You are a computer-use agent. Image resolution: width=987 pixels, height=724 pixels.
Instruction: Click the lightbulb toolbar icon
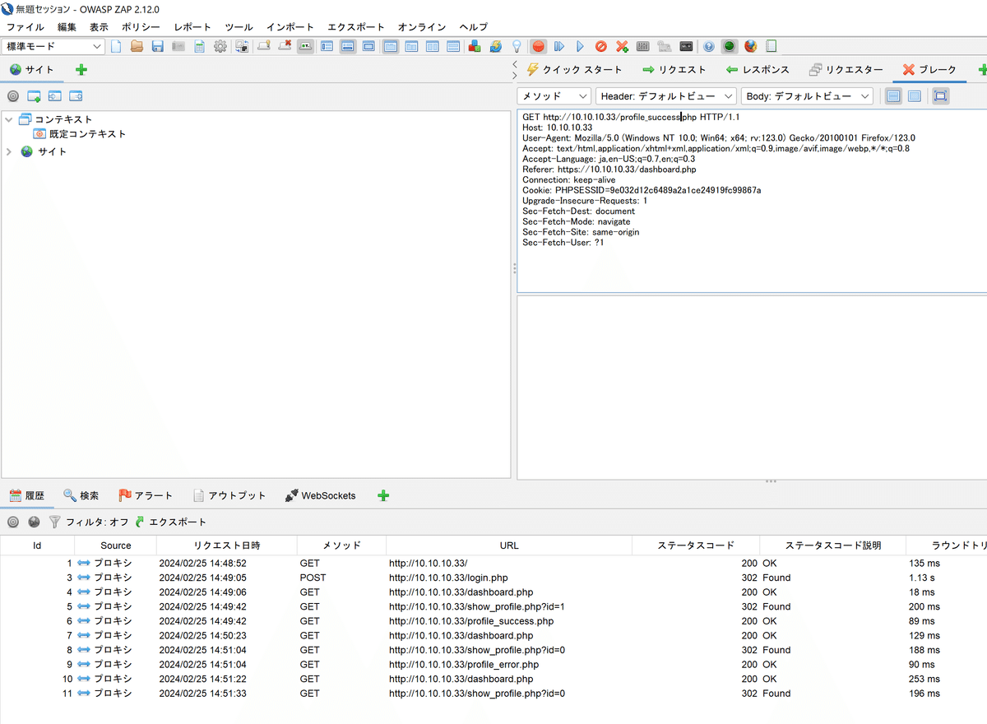point(517,47)
